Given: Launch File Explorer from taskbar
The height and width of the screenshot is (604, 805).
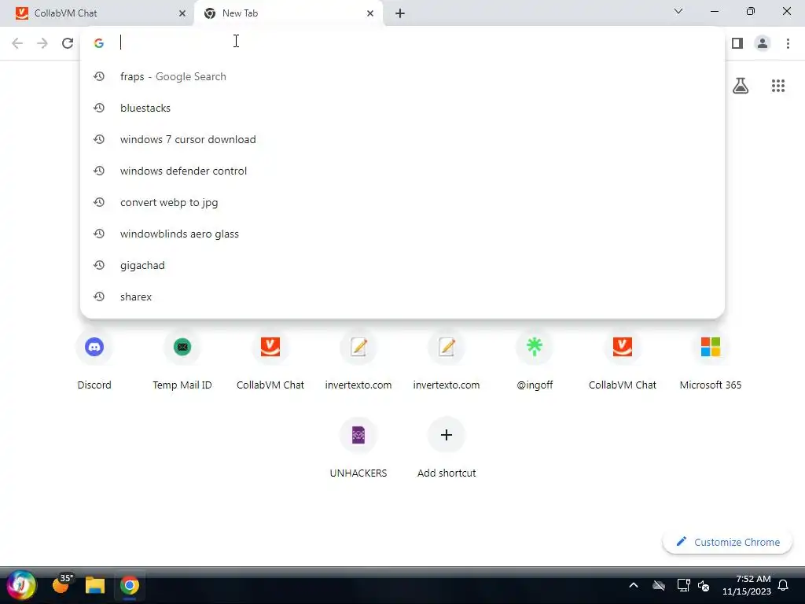Looking at the screenshot, I should pos(95,585).
